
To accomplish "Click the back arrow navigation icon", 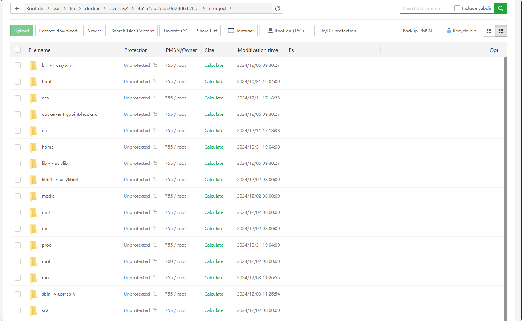I will pyautogui.click(x=17, y=8).
